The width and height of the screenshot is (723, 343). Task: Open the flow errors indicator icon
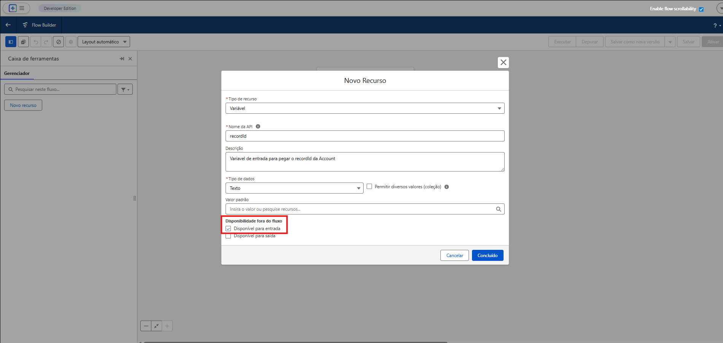click(58, 41)
